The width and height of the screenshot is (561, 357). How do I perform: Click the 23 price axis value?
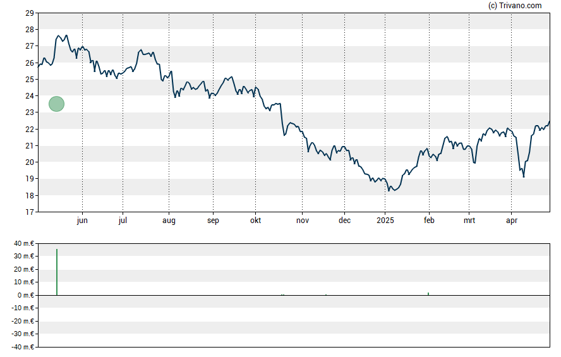click(30, 112)
